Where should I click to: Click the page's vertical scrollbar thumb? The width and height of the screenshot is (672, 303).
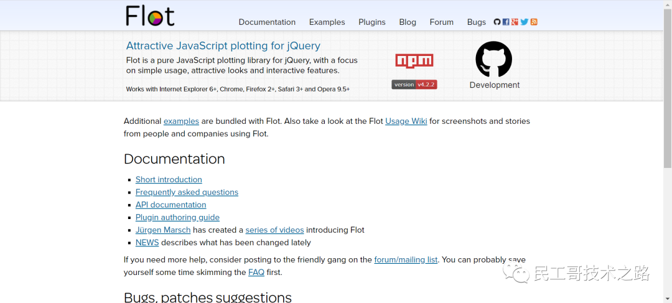(x=668, y=89)
